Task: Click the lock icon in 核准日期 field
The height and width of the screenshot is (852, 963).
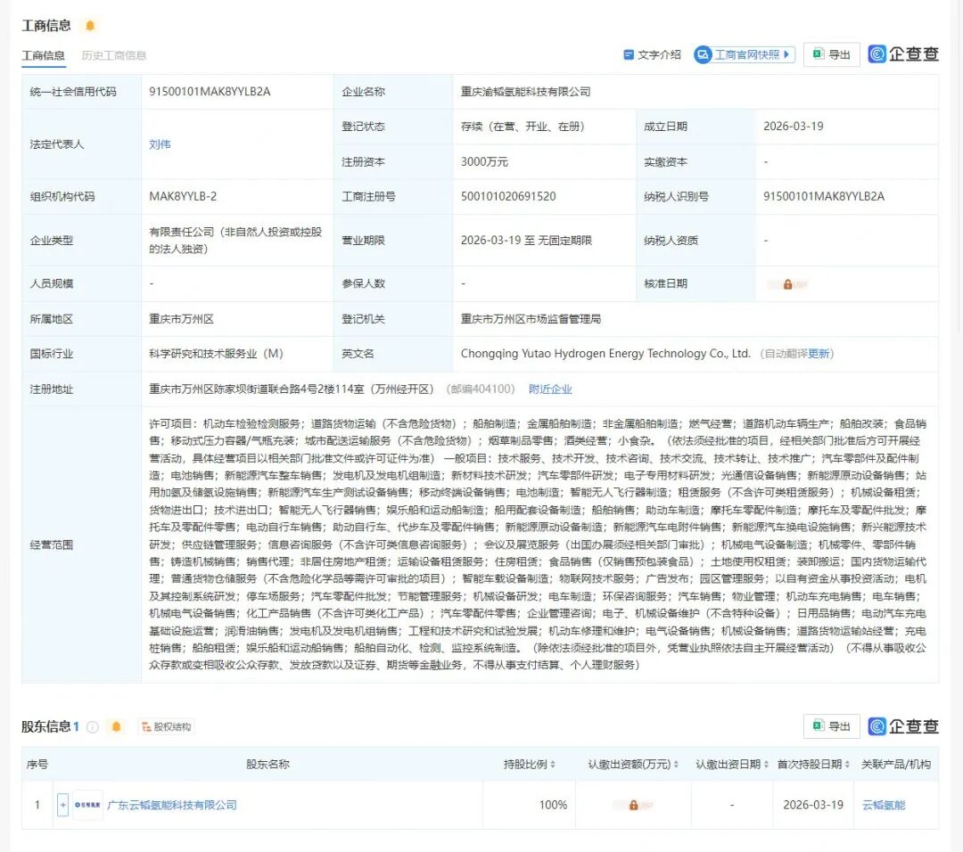Action: 787,284
